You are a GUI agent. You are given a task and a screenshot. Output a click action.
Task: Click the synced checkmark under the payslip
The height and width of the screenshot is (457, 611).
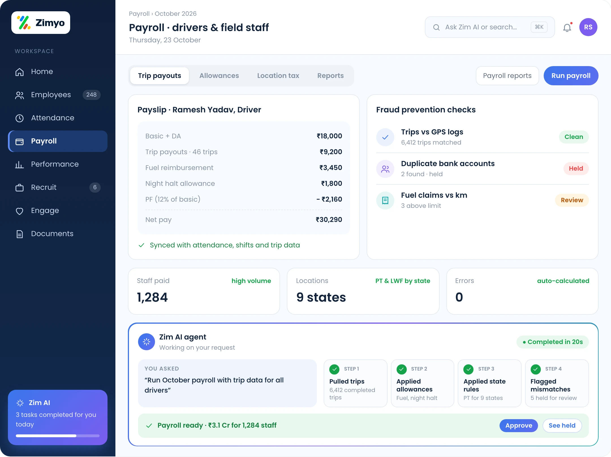click(x=141, y=245)
